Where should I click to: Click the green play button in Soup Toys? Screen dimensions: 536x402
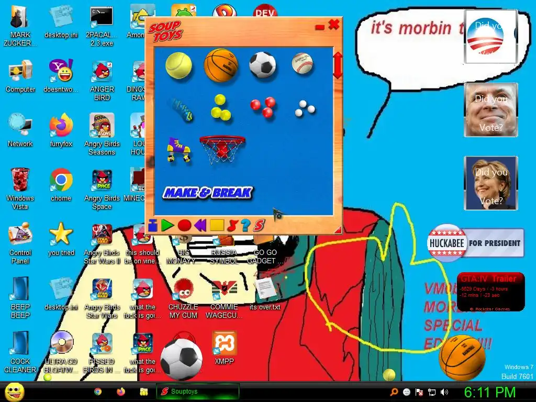[x=167, y=226]
